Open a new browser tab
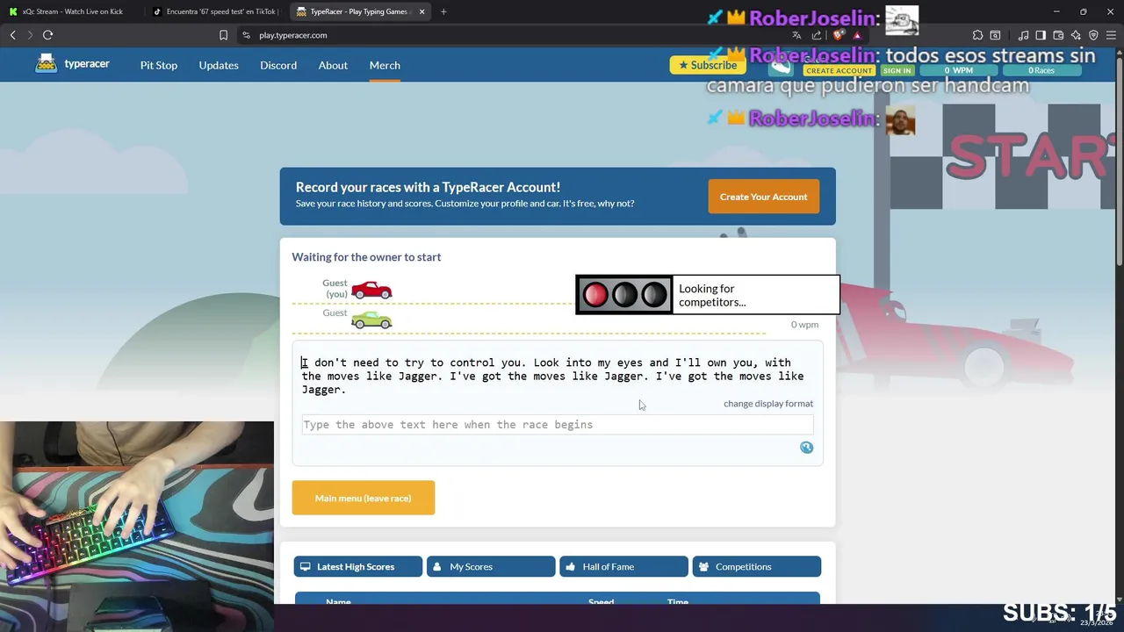1124x632 pixels. pos(443,11)
